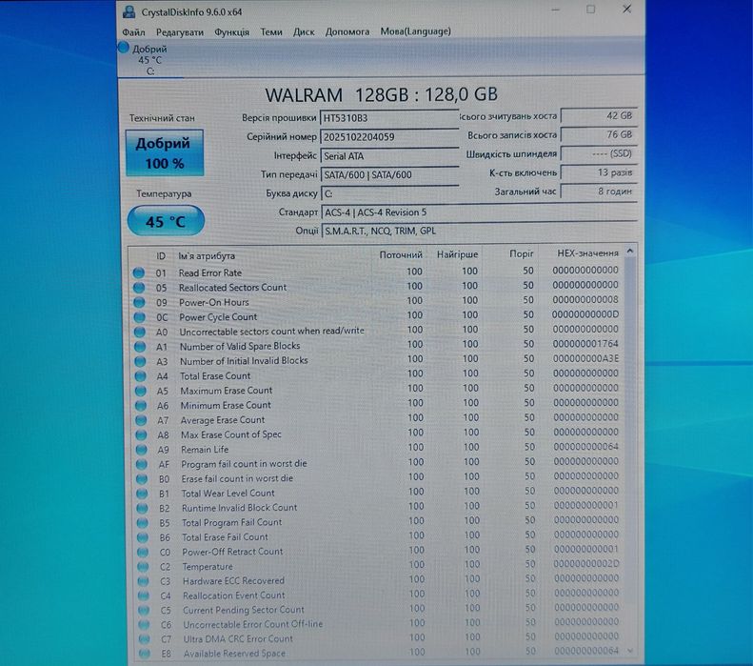Click the status dot for Temperature attribute C2

coord(143,567)
